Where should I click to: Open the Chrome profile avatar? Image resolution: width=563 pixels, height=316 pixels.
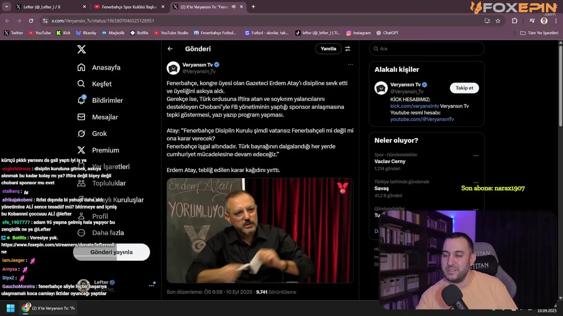point(544,21)
